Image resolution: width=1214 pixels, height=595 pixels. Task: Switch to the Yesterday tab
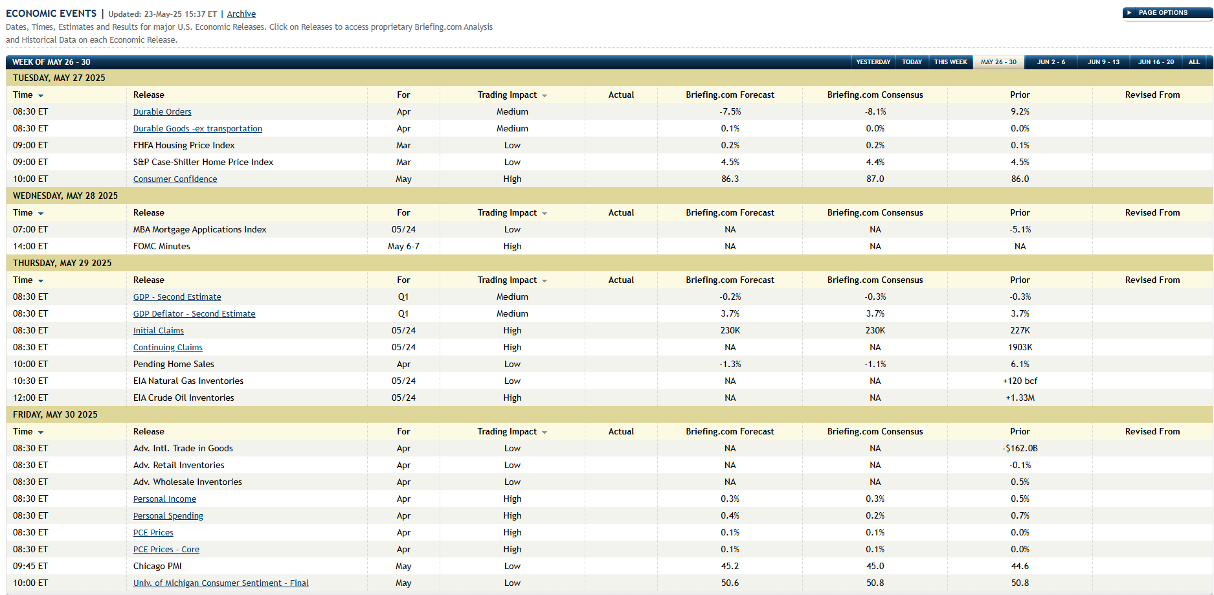(x=873, y=62)
